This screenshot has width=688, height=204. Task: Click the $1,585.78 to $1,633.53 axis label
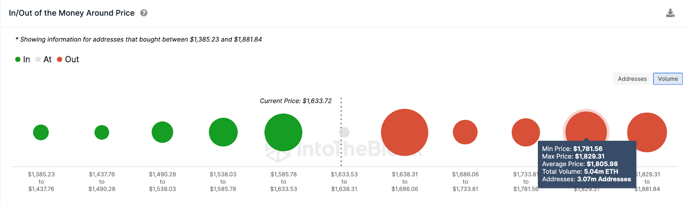(x=283, y=182)
